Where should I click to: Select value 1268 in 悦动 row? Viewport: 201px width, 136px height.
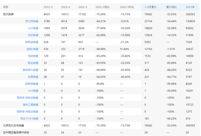coord(47,35)
